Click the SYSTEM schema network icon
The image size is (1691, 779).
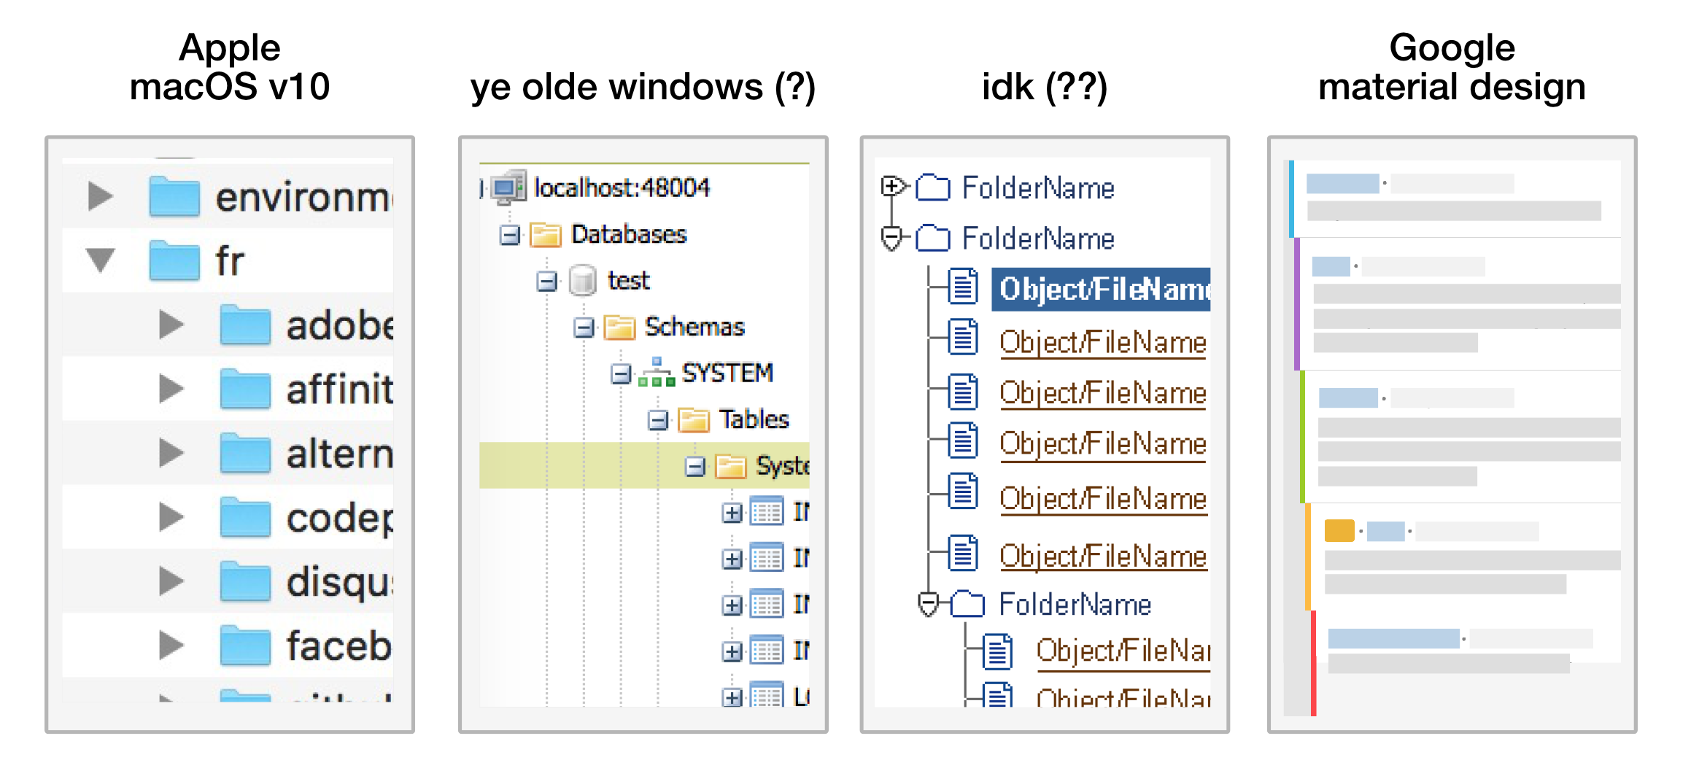tap(657, 372)
